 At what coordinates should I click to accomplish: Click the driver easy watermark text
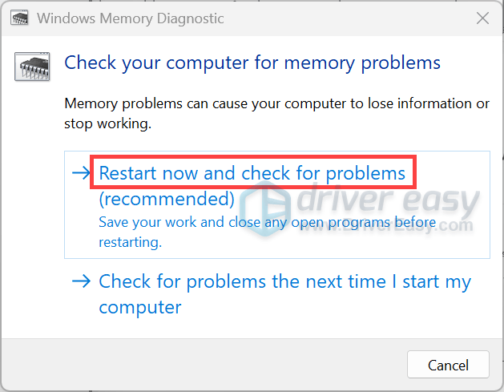[x=387, y=200]
